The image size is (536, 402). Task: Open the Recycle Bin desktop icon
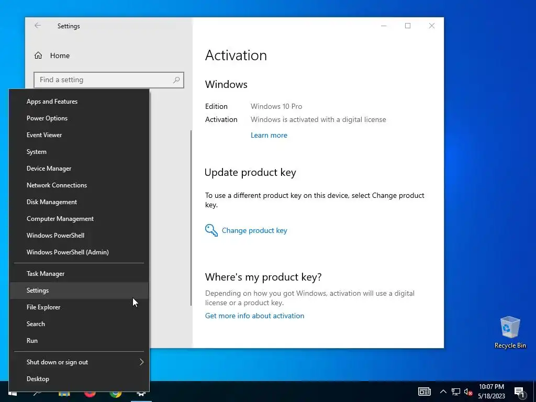pos(510,332)
